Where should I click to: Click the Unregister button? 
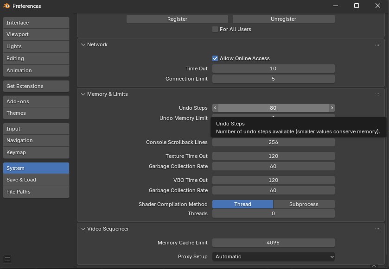coord(283,19)
